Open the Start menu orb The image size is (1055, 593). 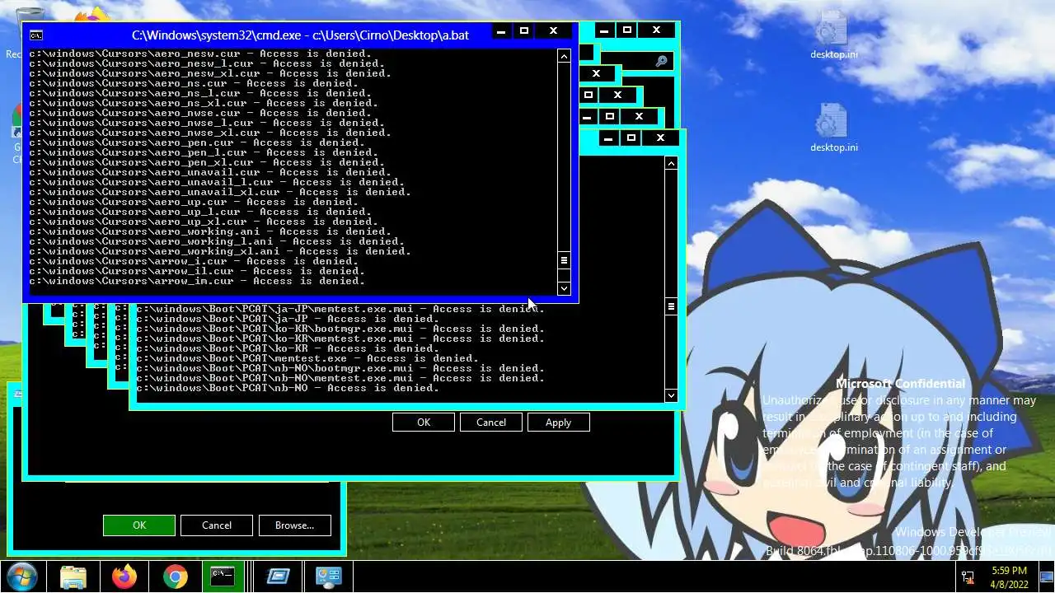pyautogui.click(x=21, y=576)
